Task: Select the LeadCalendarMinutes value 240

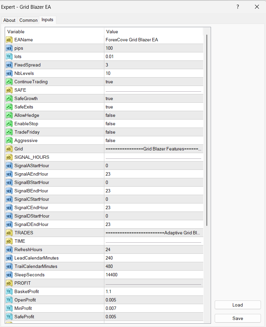Action: 109,258
